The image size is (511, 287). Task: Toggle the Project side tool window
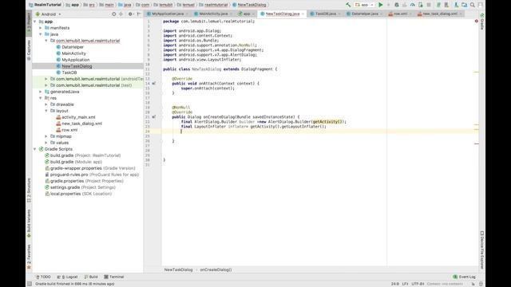(x=29, y=23)
